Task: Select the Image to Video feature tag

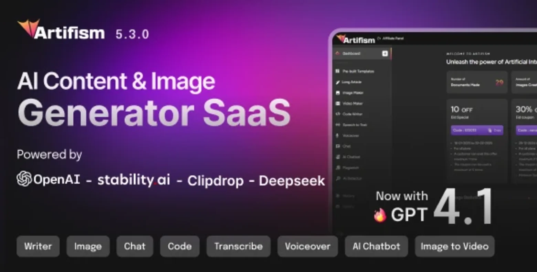Action: pyautogui.click(x=455, y=246)
